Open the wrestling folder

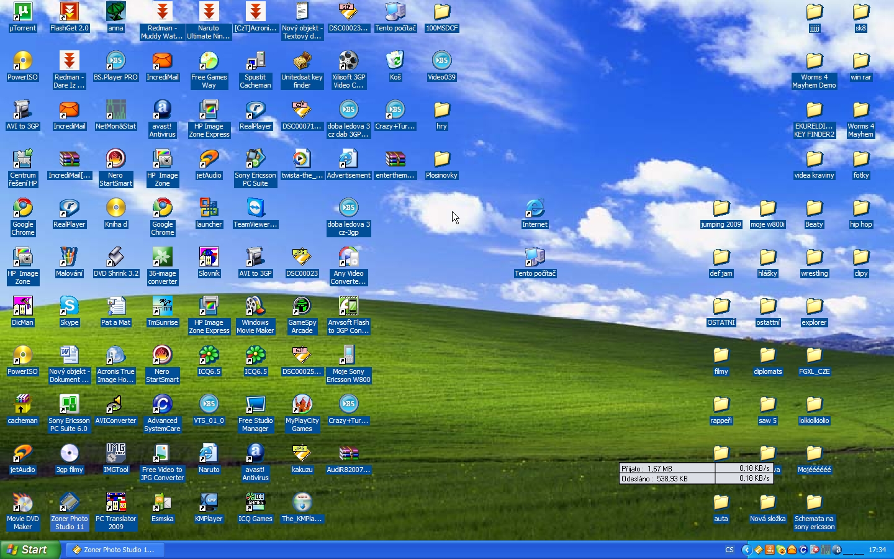coord(815,263)
